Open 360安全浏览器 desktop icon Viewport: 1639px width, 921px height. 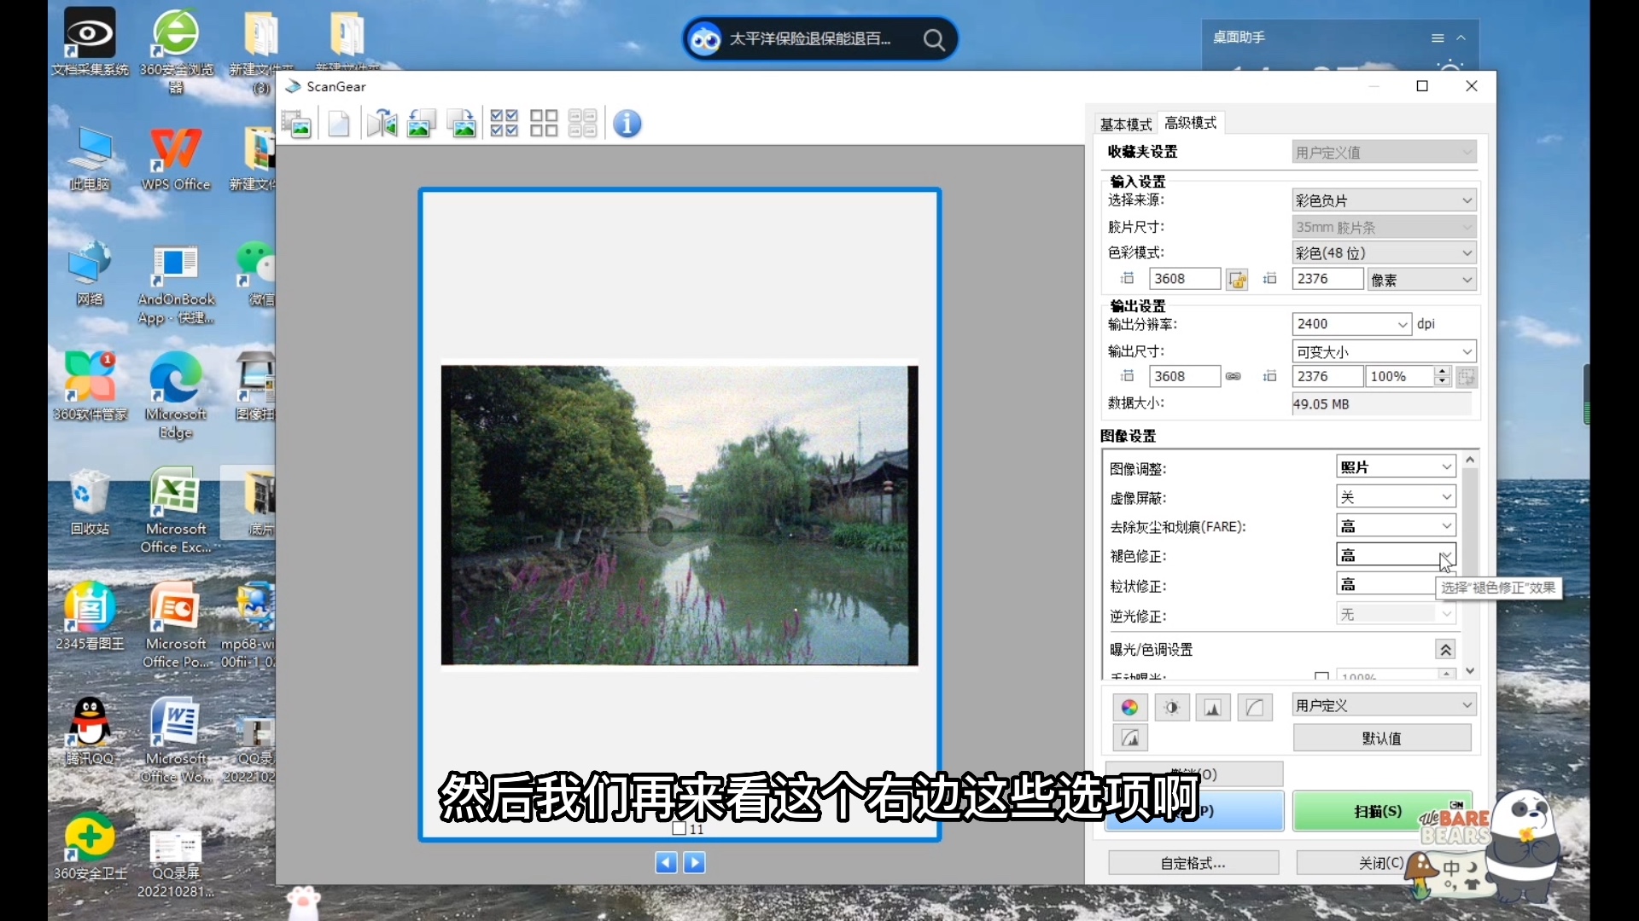[176, 51]
